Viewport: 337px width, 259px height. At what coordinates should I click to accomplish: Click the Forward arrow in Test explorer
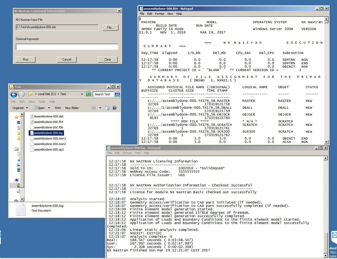pos(21,94)
